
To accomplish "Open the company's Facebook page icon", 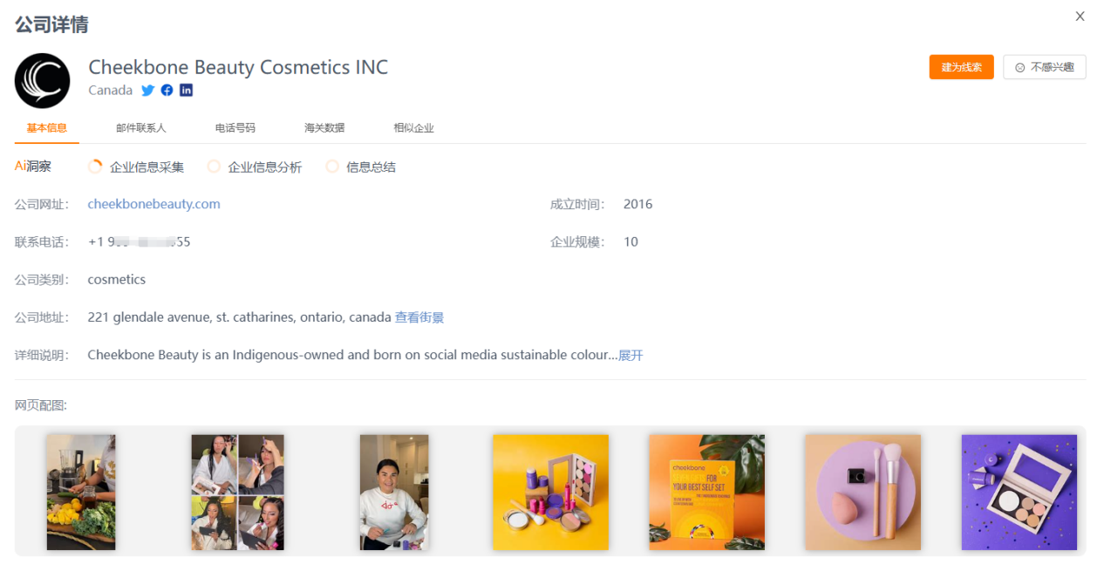I will (167, 91).
